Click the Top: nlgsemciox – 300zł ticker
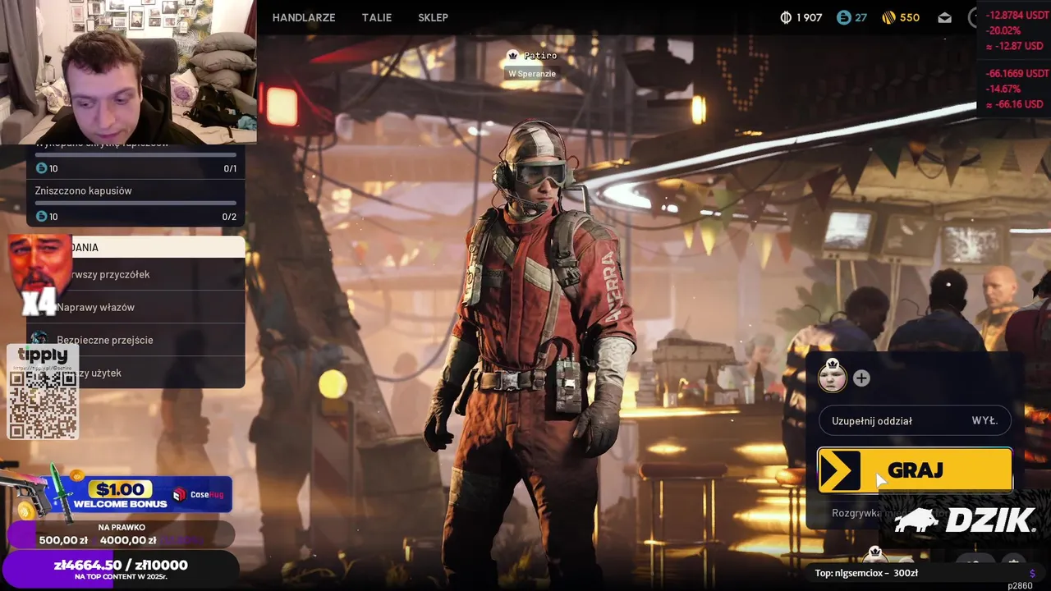 [x=866, y=573]
